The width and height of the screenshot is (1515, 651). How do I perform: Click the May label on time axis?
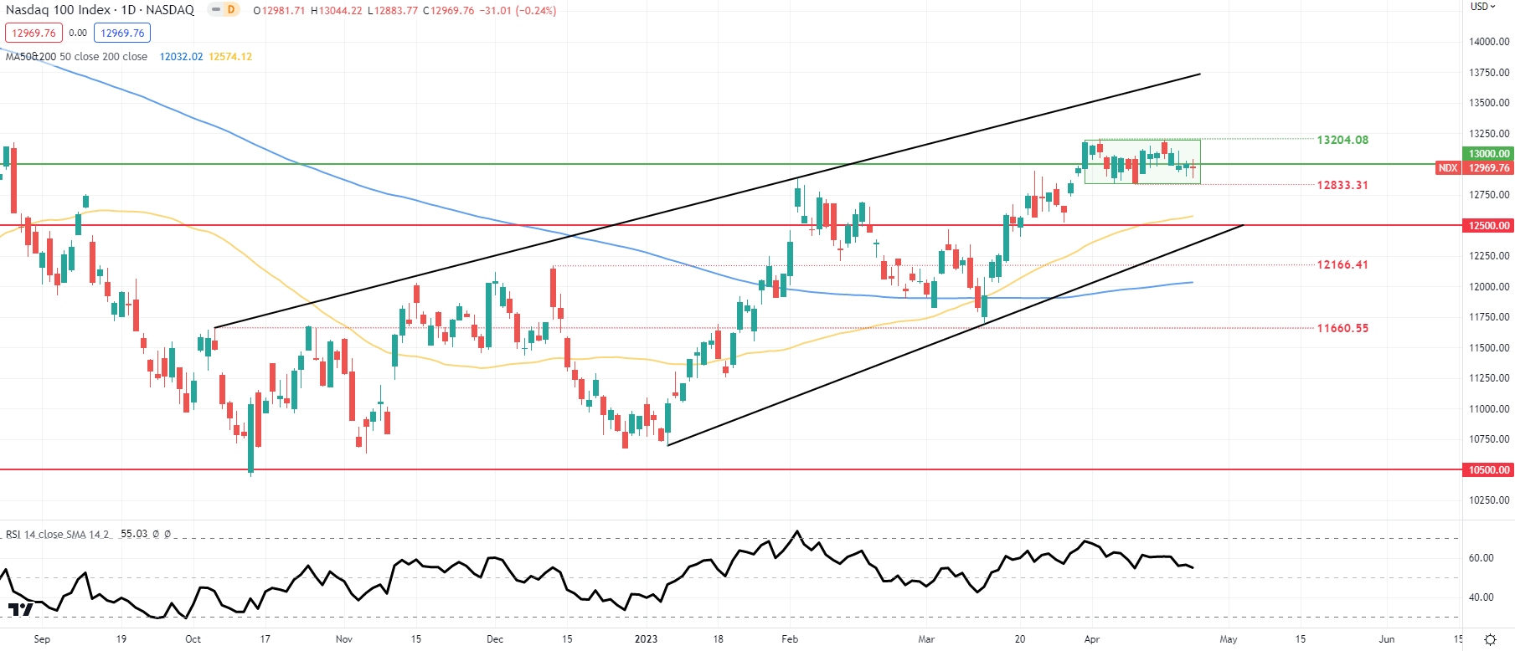[1229, 639]
